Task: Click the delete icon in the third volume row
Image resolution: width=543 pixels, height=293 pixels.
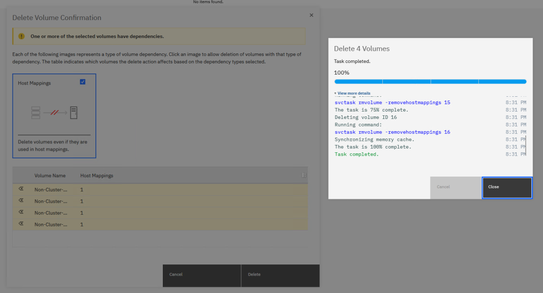Action: [21, 212]
